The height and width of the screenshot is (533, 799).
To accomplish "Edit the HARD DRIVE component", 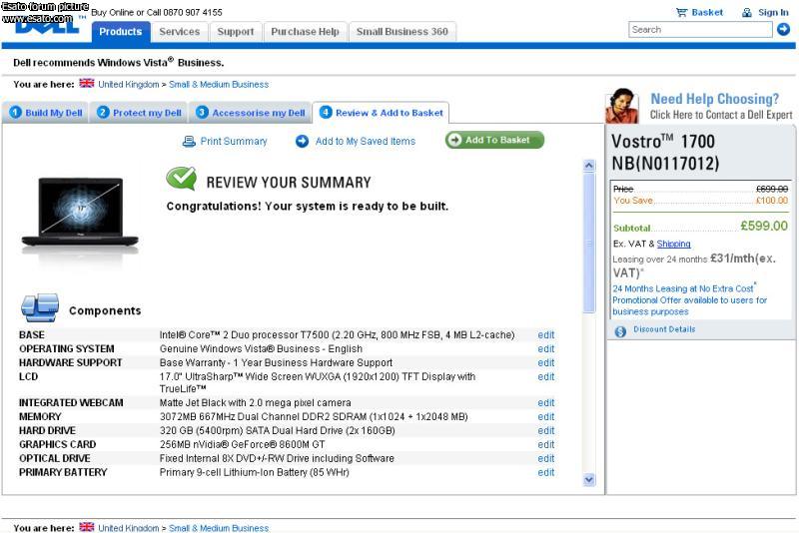I will tap(545, 430).
